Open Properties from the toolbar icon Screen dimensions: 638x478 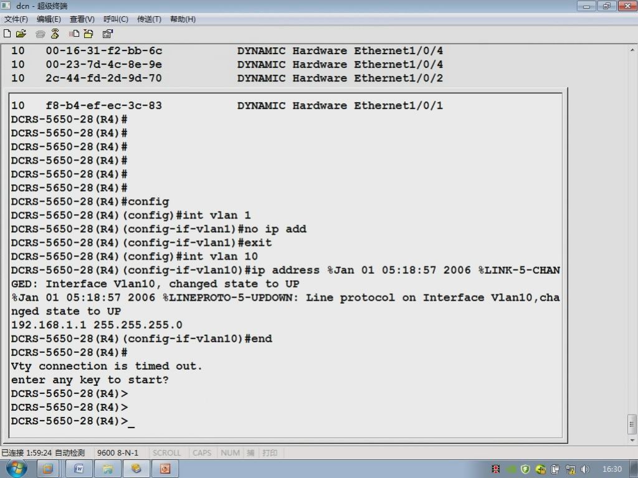pyautogui.click(x=107, y=34)
